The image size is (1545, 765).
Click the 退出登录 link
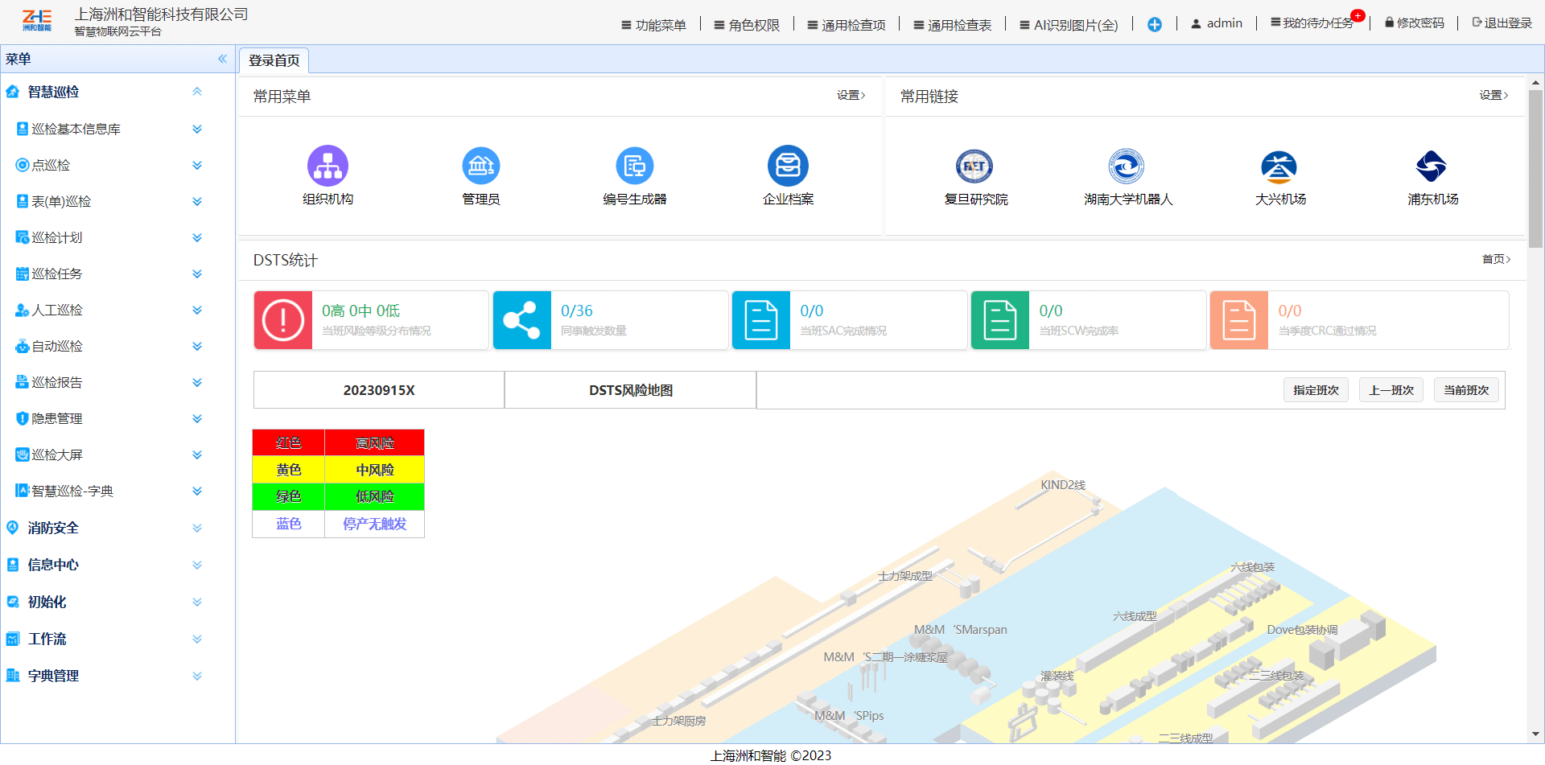tap(1502, 23)
